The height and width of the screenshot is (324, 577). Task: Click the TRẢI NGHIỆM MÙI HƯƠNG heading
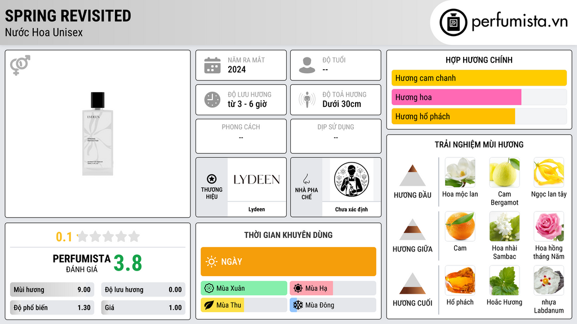click(x=479, y=145)
